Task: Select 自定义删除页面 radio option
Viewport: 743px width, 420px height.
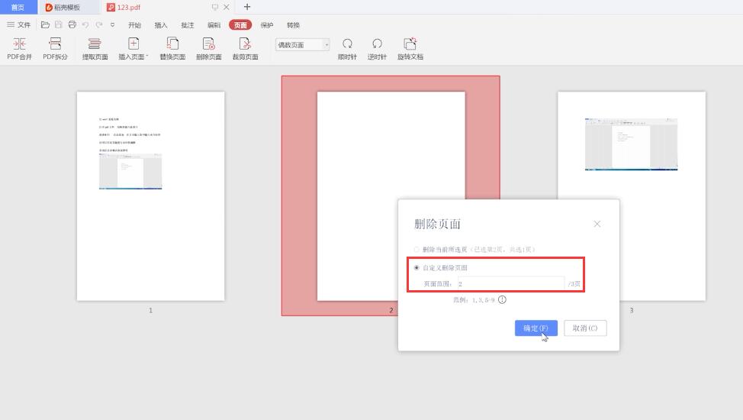Action: click(x=417, y=268)
